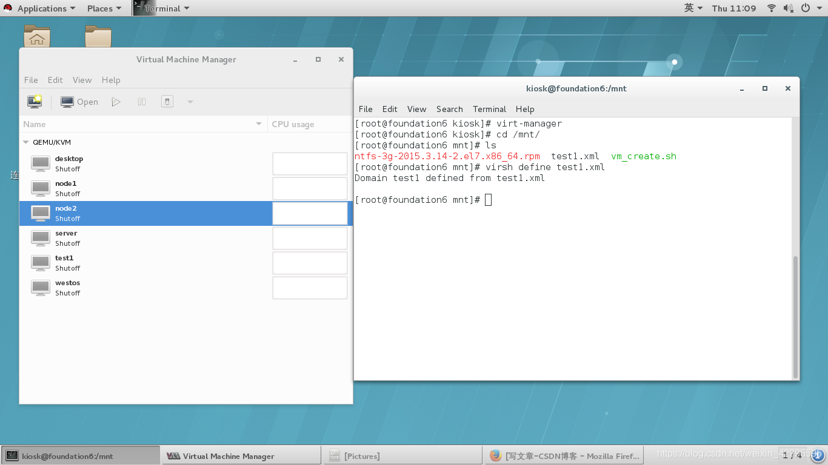This screenshot has width=828, height=465.
Task: Click the CPU usage graph for desktop
Action: 310,163
